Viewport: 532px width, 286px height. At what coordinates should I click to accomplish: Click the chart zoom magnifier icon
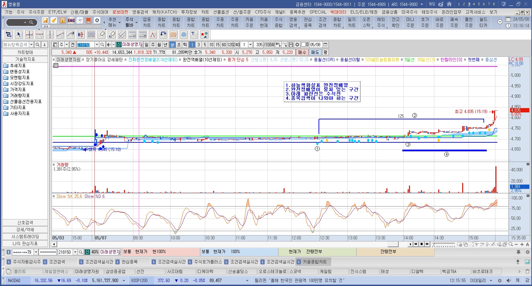coord(511,244)
